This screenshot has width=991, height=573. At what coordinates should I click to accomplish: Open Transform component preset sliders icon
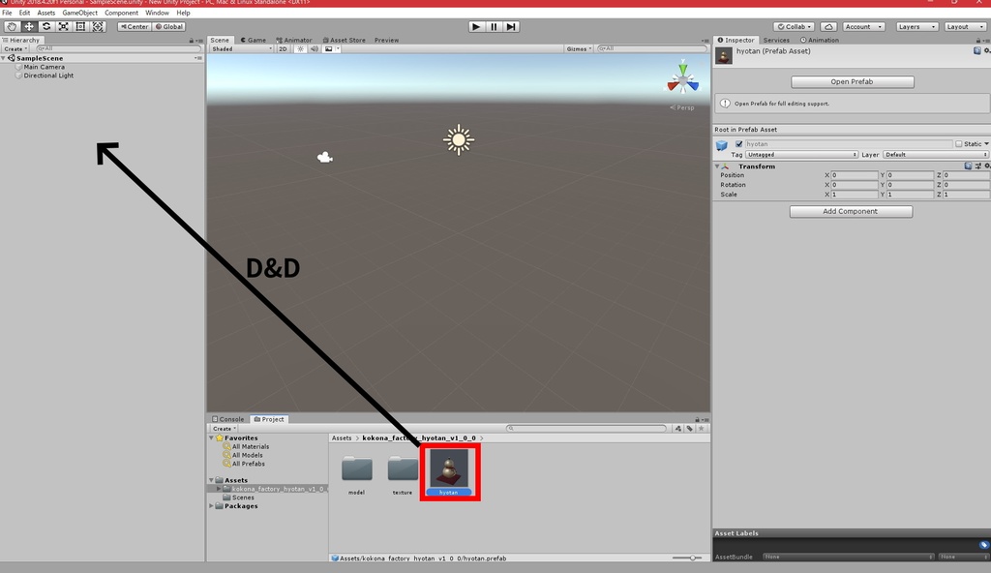978,166
